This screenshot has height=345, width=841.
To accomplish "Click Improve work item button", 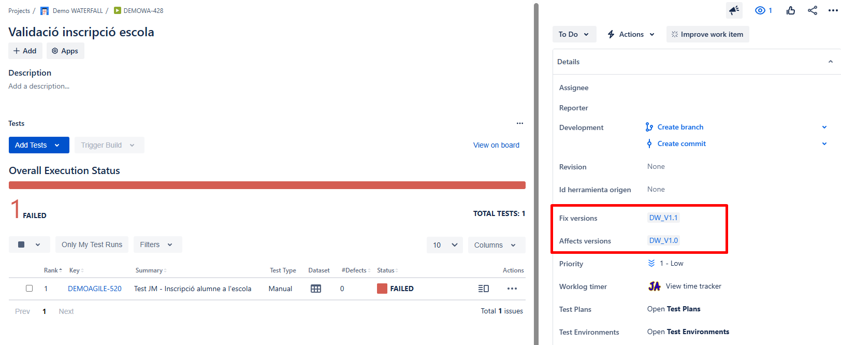I will 707,34.
